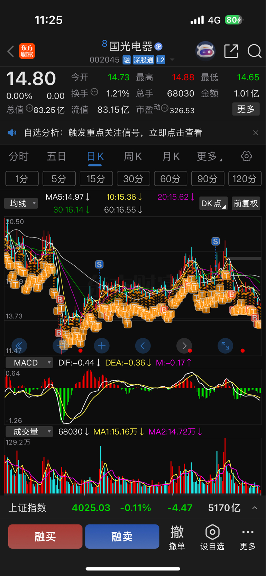This screenshot has width=266, height=576.
Task: Tap the 市盈 info icon
Action: [x=165, y=108]
